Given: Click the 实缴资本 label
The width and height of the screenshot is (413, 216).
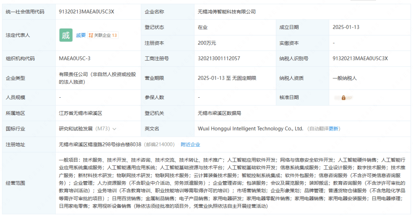Looking at the screenshot, I should click(289, 43).
